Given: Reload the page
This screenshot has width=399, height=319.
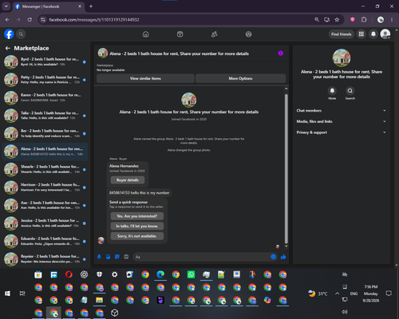Looking at the screenshot, I should tap(30, 20).
